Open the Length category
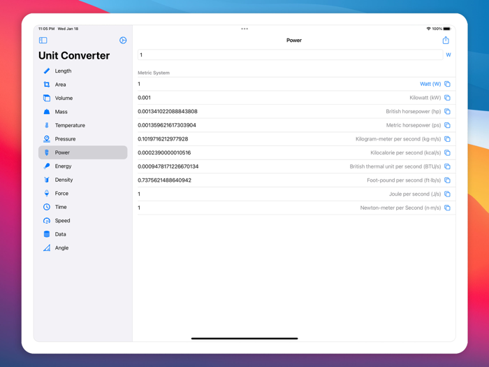489x367 pixels. point(82,71)
